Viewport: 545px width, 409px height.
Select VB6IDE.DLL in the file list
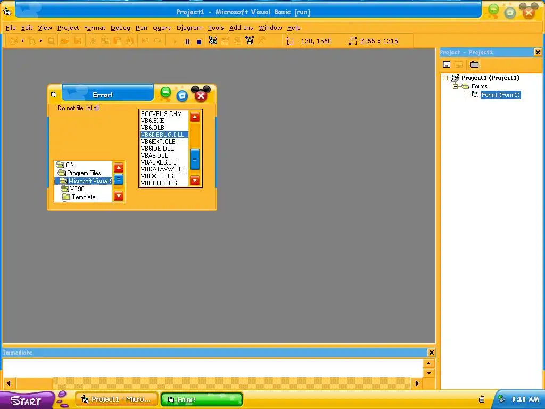(x=164, y=149)
